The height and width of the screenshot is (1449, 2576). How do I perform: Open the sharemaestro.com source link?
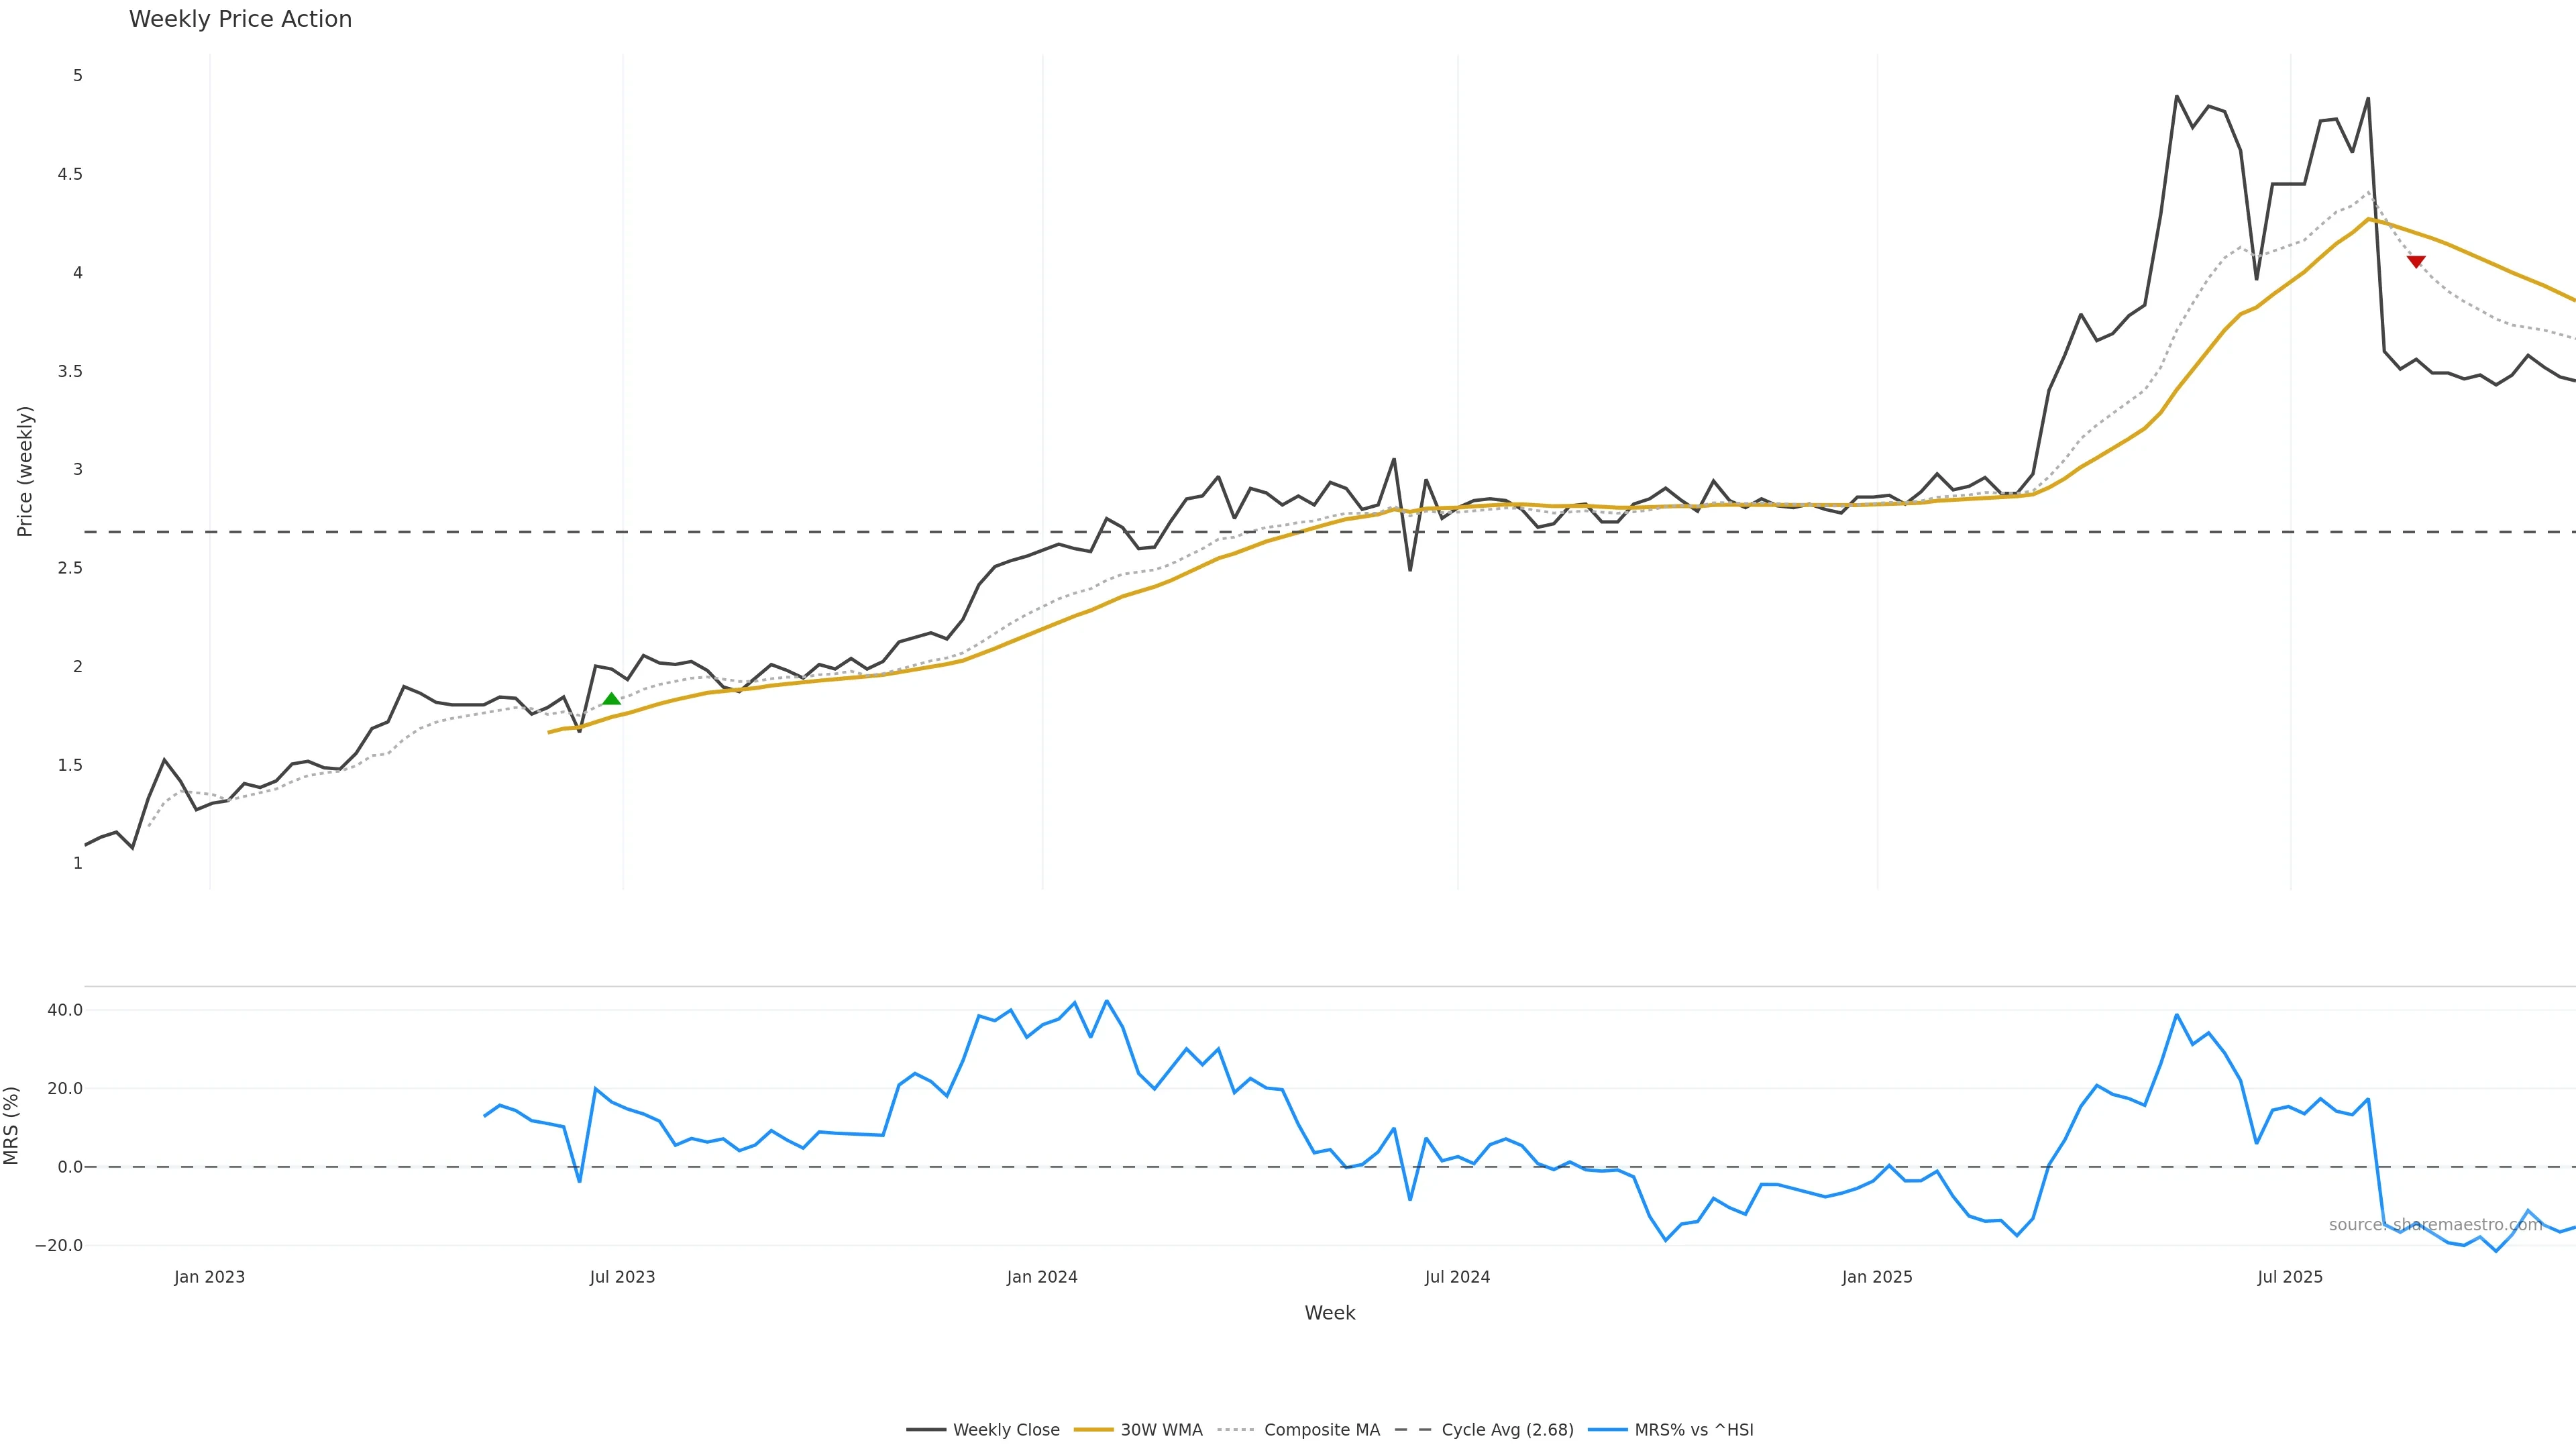point(2435,1225)
